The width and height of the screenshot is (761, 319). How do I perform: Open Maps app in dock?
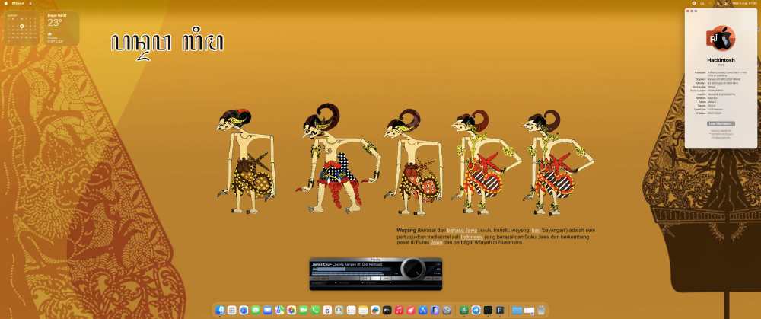click(x=279, y=310)
